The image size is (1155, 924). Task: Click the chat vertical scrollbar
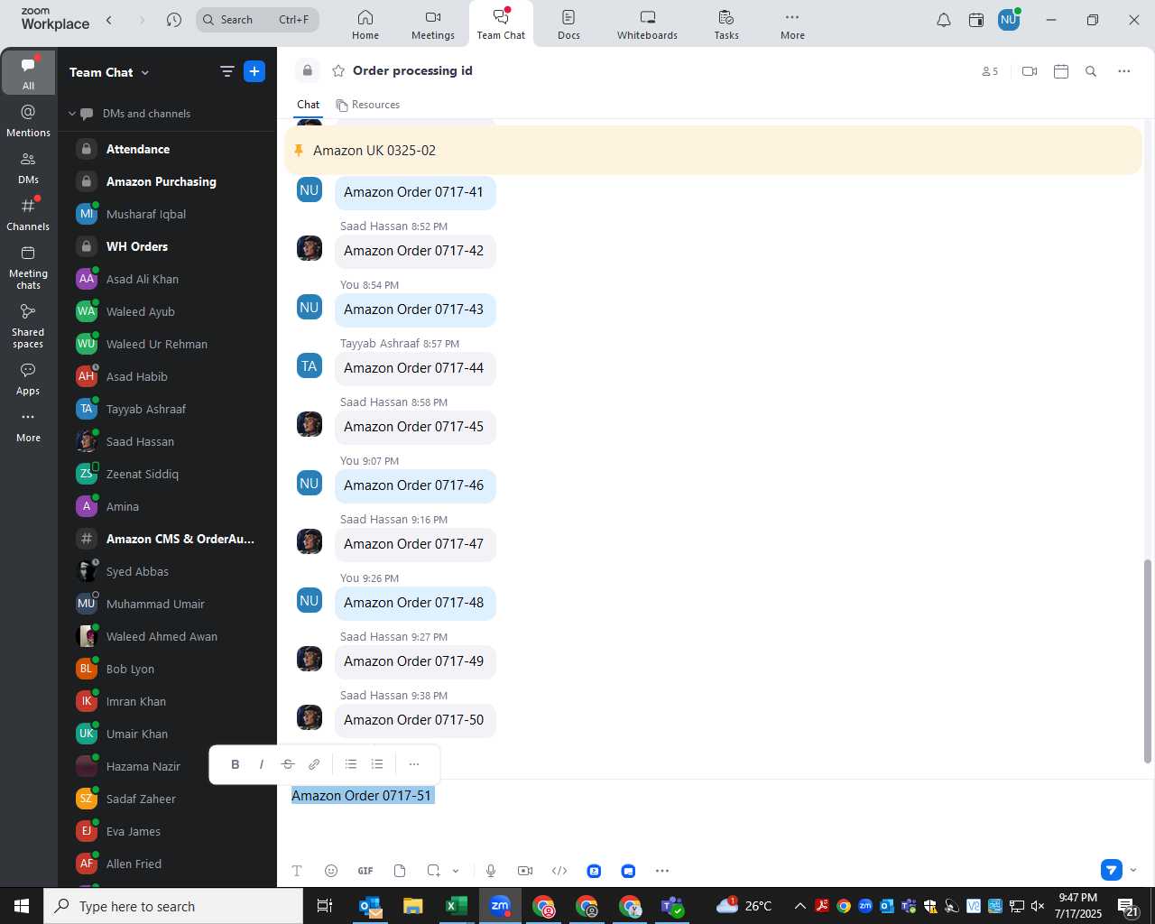point(1148,661)
